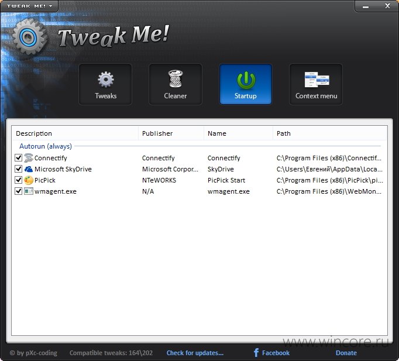Open the Facebook link
Image resolution: width=399 pixels, height=361 pixels.
pos(276,353)
